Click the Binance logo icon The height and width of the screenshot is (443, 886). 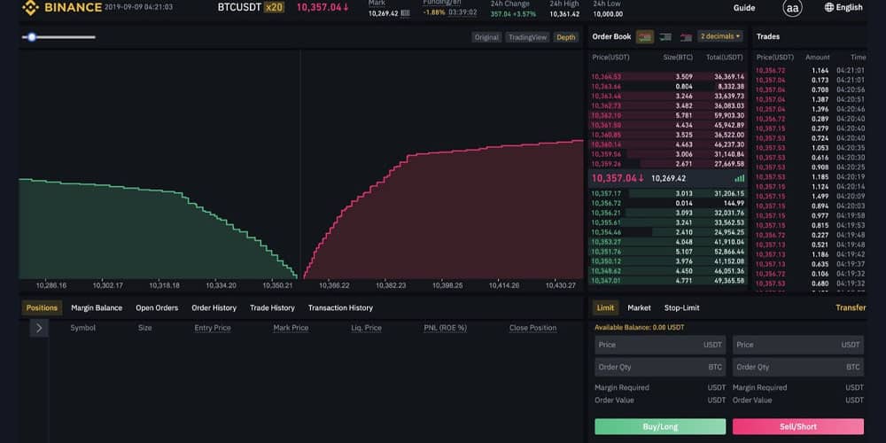point(30,7)
